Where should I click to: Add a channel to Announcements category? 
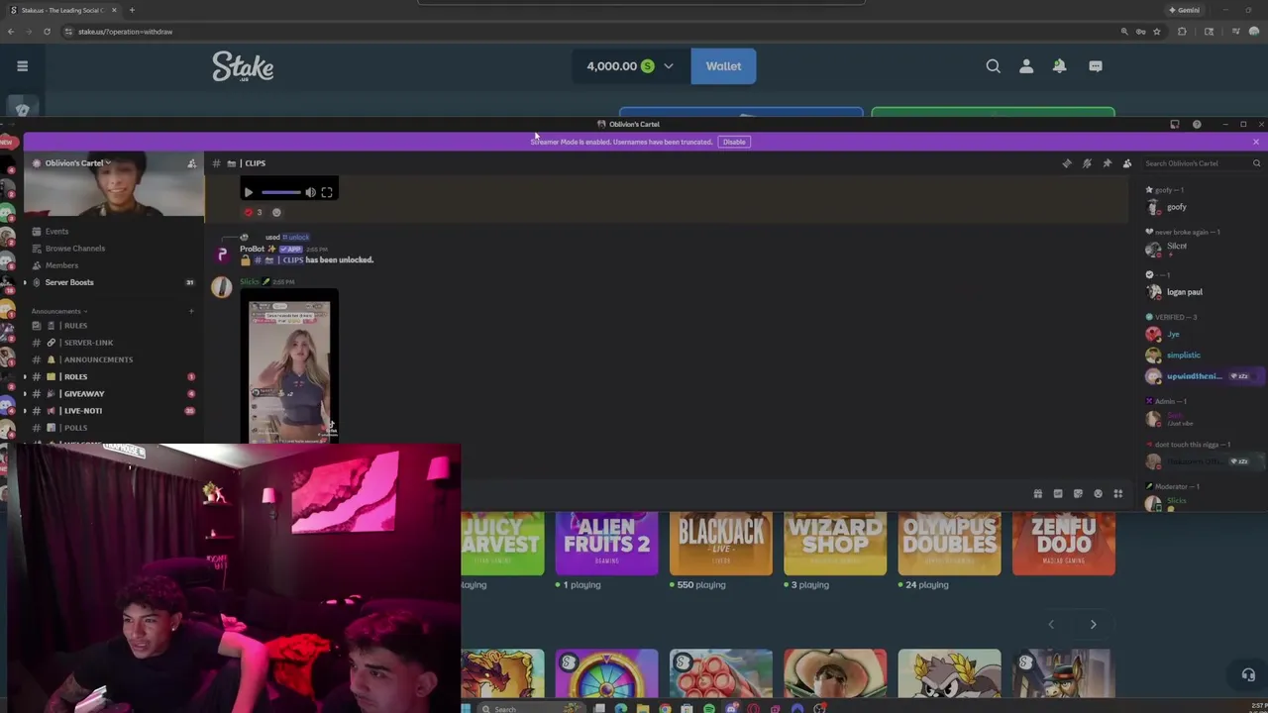(191, 311)
